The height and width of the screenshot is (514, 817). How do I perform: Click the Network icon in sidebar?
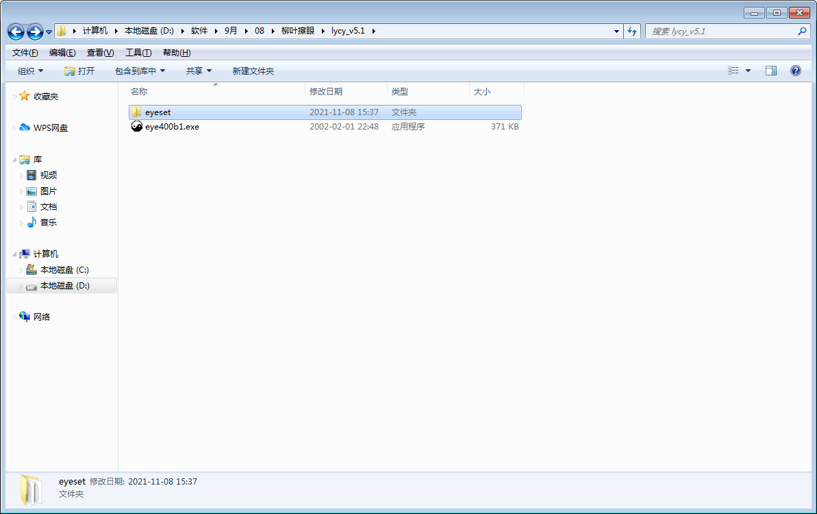25,317
